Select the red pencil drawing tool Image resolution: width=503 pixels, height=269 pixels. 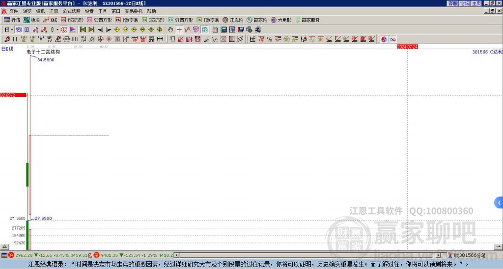pyautogui.click(x=7, y=39)
